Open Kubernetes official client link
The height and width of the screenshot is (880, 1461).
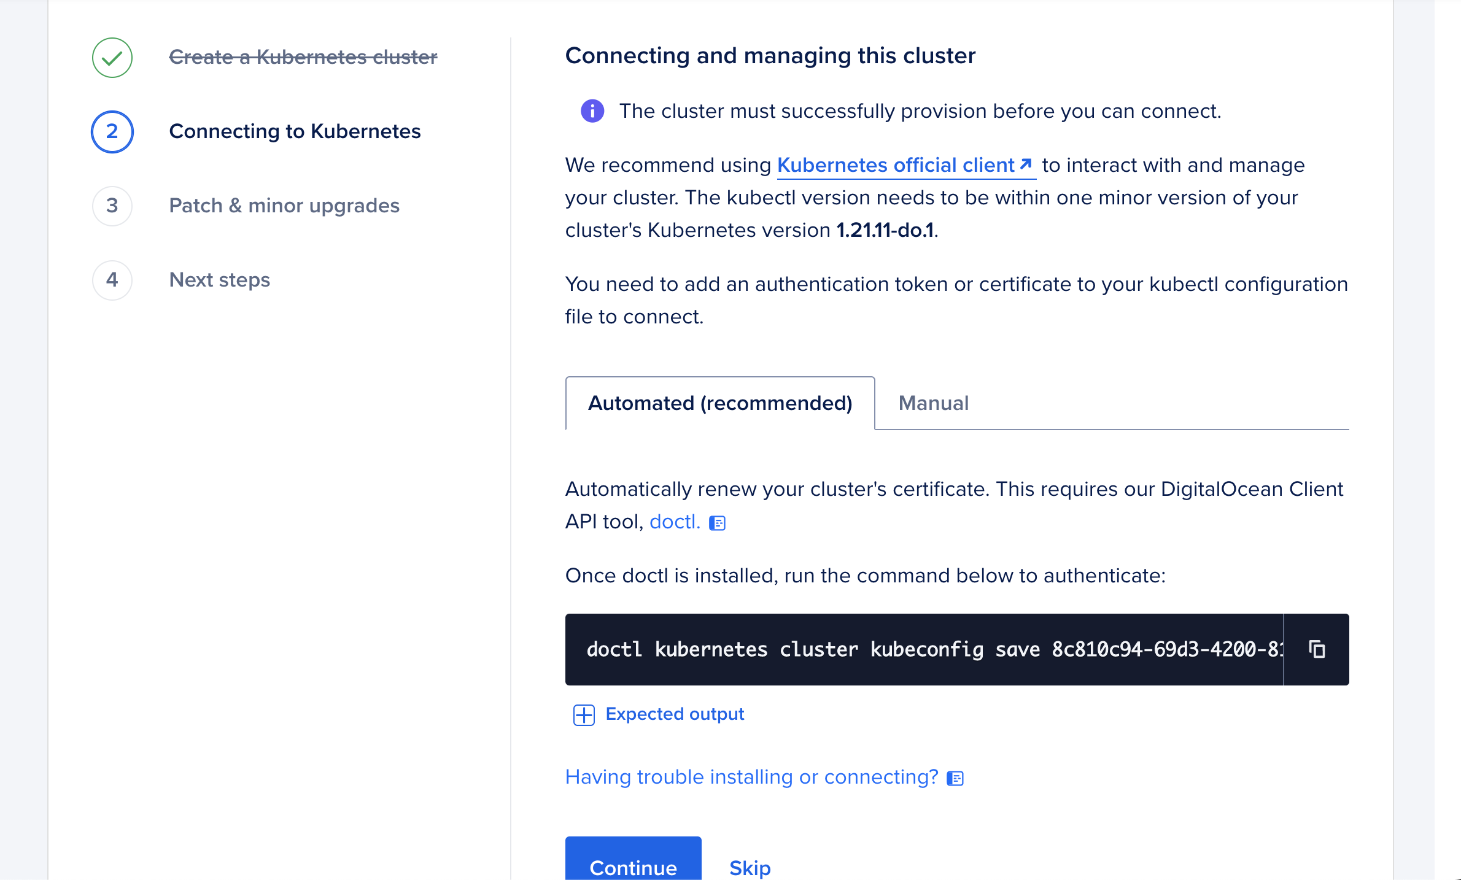point(906,165)
